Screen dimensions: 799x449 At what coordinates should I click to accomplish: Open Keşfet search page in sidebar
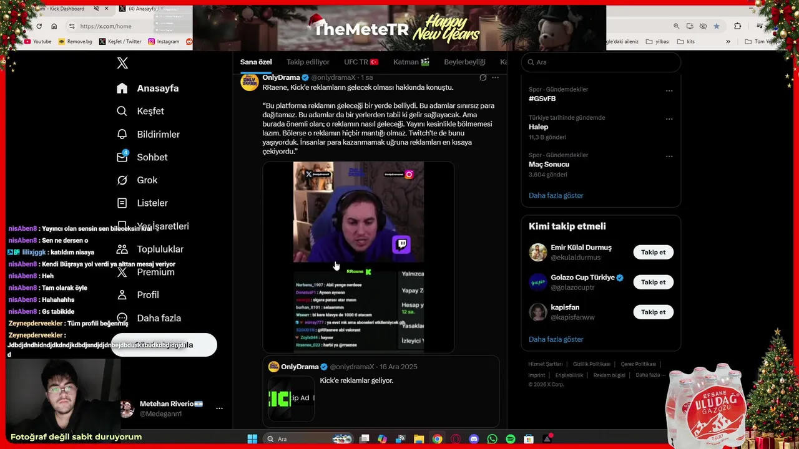[140, 111]
